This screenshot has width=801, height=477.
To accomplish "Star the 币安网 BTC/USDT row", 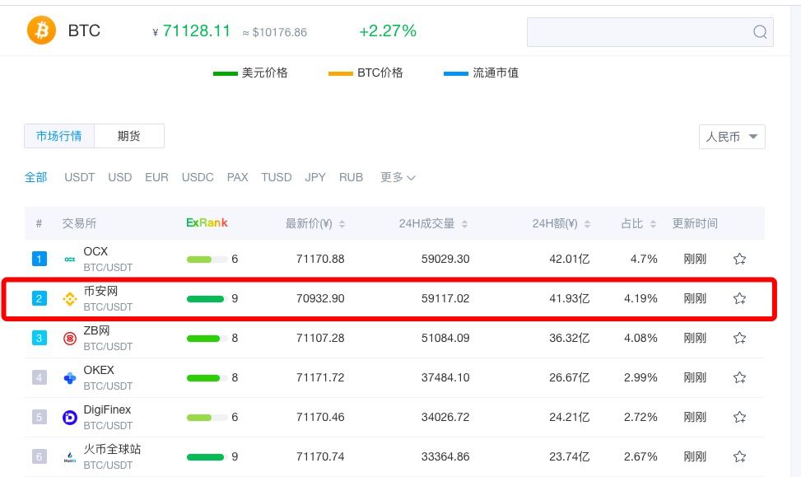I will (x=739, y=298).
